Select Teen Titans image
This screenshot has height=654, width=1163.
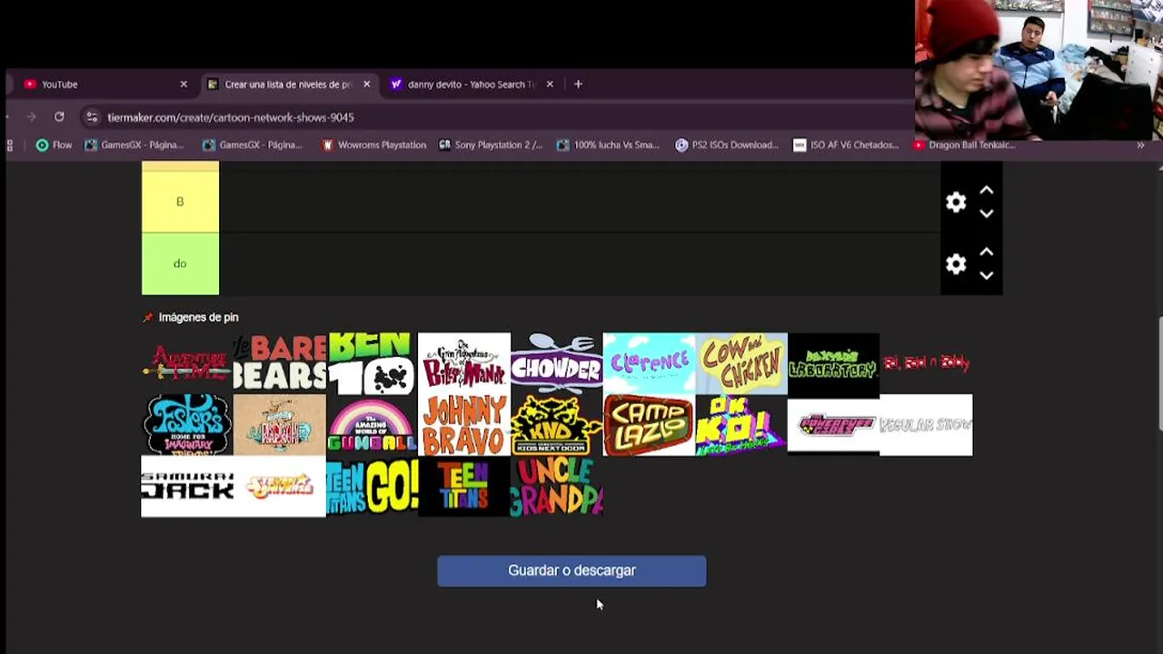tap(464, 487)
